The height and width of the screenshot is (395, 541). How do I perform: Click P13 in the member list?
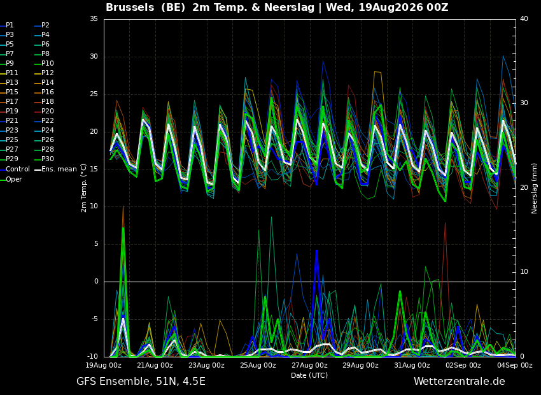click(10, 82)
